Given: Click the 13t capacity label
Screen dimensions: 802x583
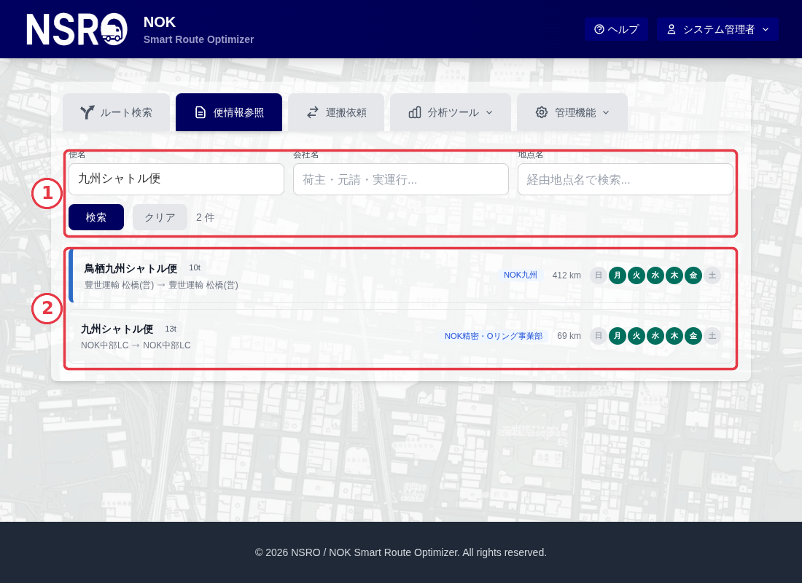Looking at the screenshot, I should tap(171, 329).
